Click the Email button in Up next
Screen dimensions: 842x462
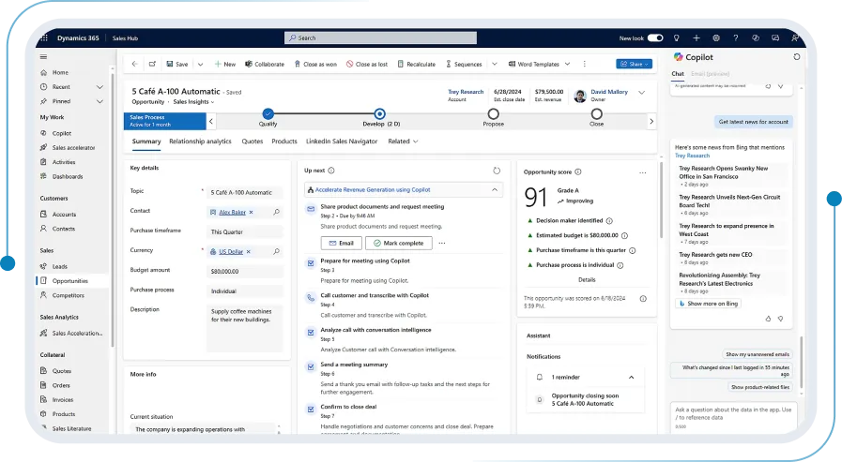point(342,244)
